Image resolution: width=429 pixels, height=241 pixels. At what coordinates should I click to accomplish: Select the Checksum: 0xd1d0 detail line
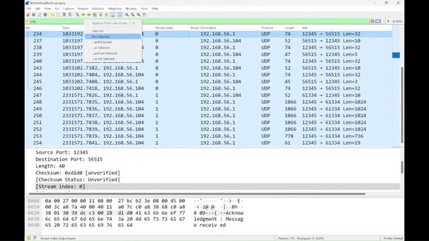click(78, 173)
